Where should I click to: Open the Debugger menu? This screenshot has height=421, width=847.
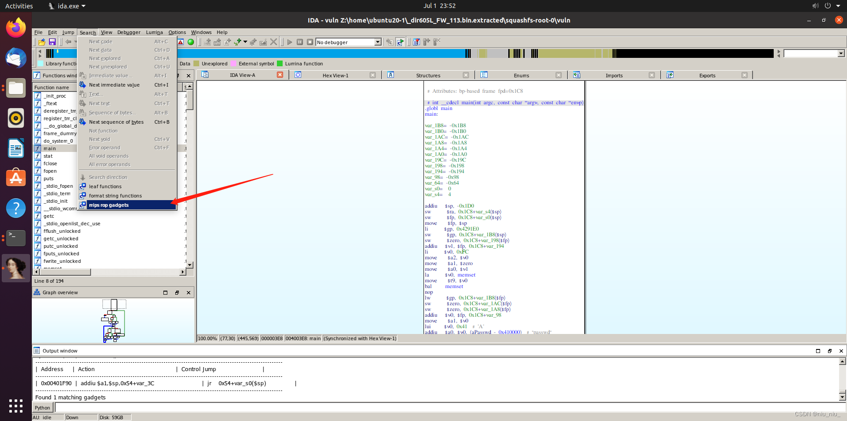click(129, 32)
